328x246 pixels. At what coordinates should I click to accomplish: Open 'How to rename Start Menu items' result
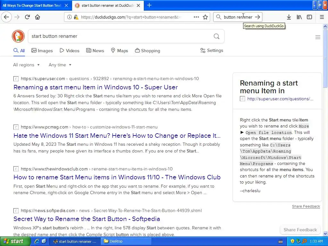click(x=117, y=177)
